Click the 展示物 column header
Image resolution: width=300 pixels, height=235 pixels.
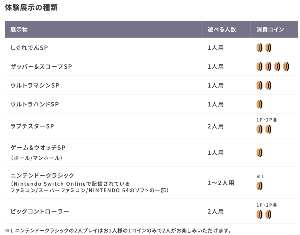[x=19, y=30]
